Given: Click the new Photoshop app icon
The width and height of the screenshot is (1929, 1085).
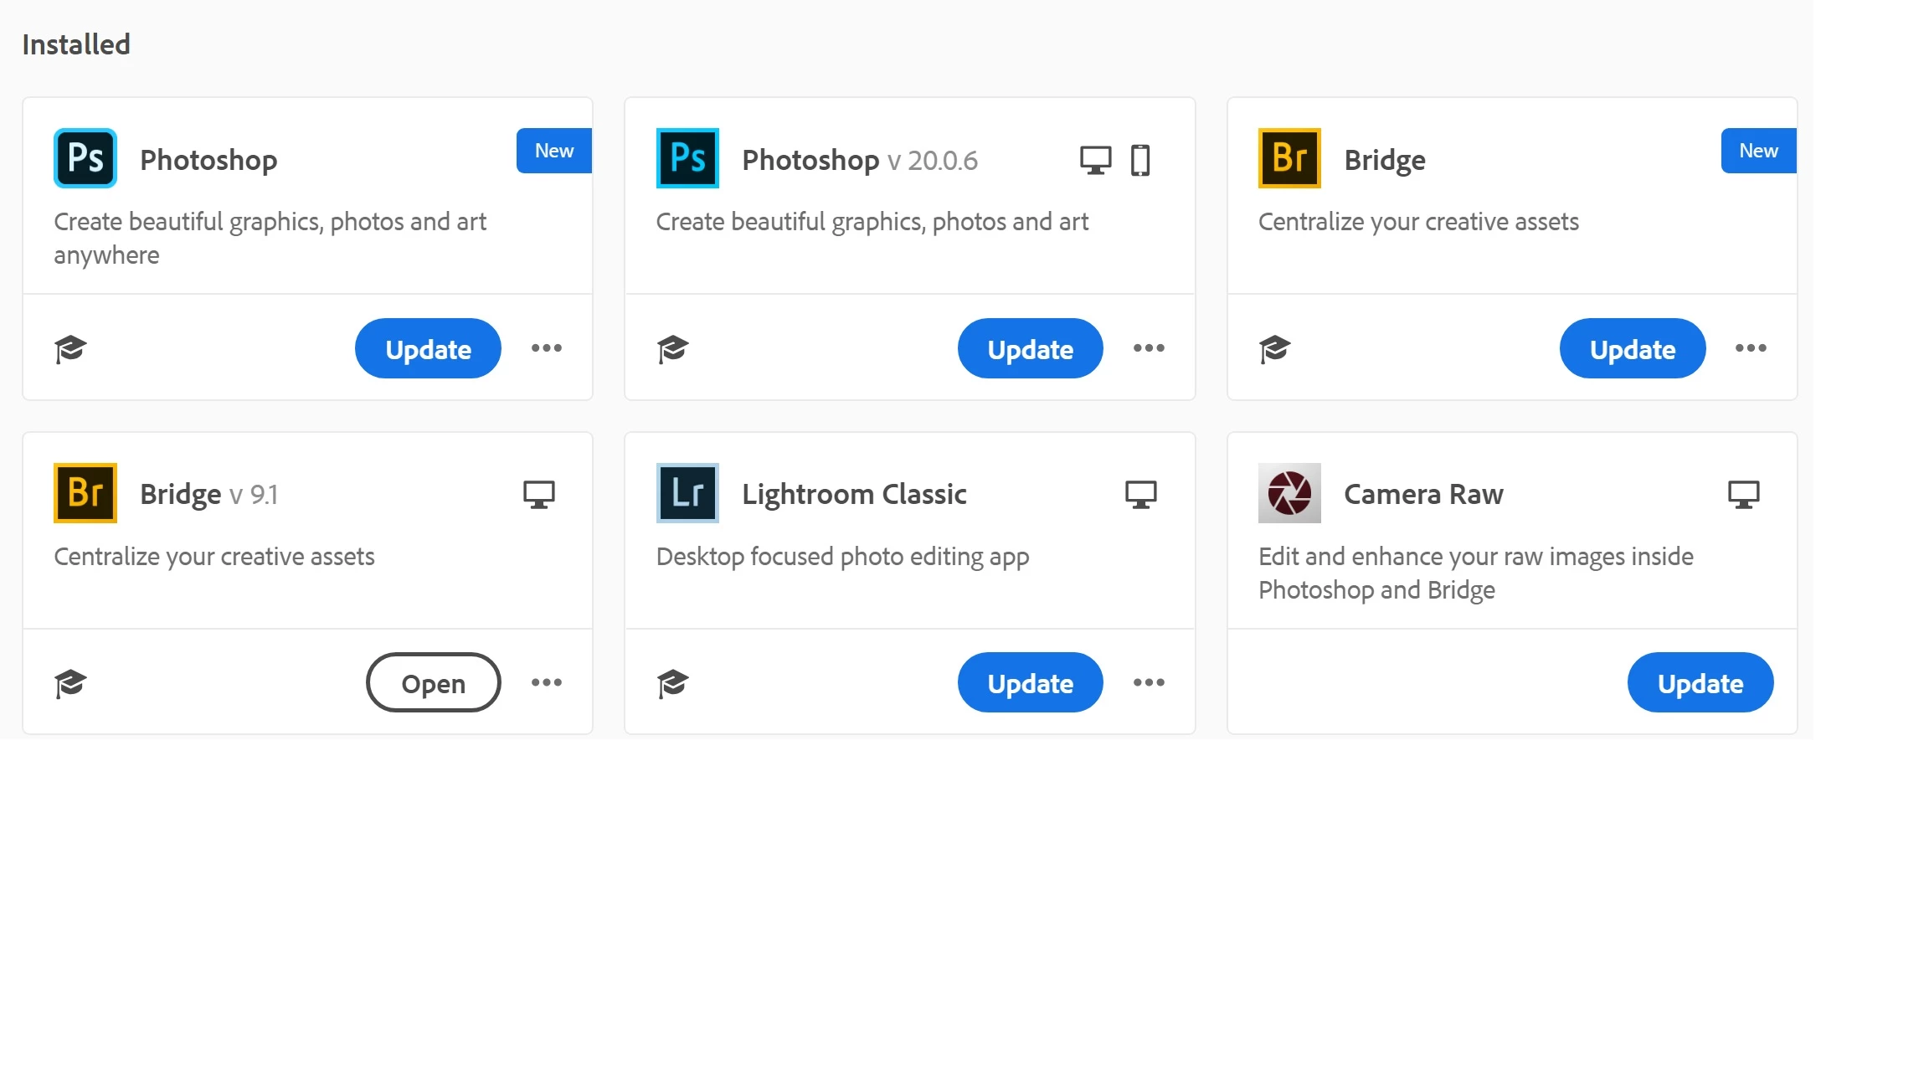Looking at the screenshot, I should (85, 158).
